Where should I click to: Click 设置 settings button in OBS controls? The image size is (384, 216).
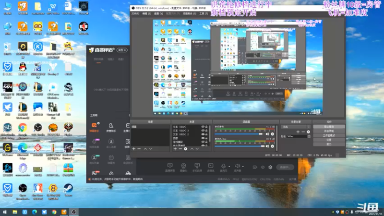pyautogui.click(x=329, y=140)
